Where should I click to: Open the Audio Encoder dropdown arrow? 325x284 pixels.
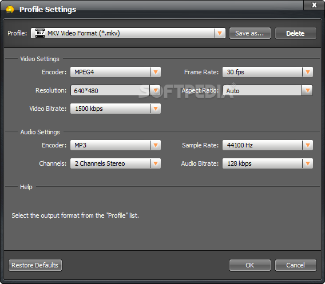pyautogui.click(x=156, y=145)
